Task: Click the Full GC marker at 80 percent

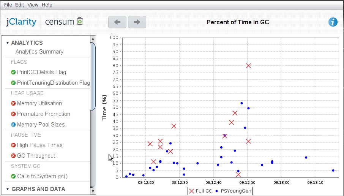Action: [x=248, y=66]
